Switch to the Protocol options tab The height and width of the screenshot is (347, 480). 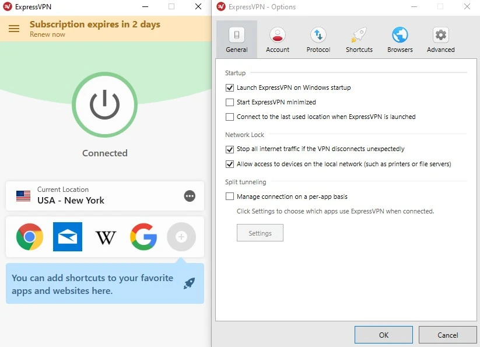tap(318, 40)
